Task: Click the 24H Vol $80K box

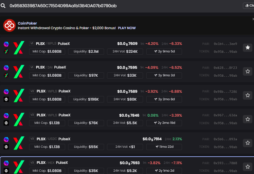Action: 125,99
